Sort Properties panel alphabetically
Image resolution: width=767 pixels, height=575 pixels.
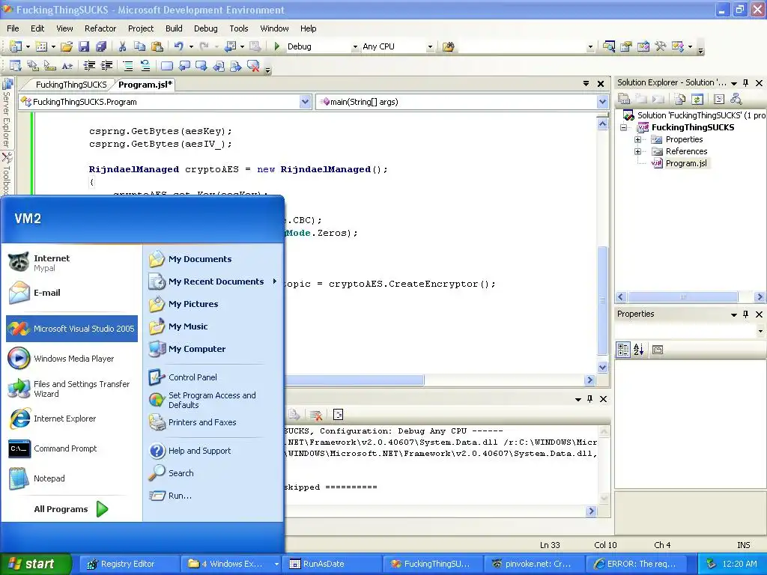click(639, 350)
